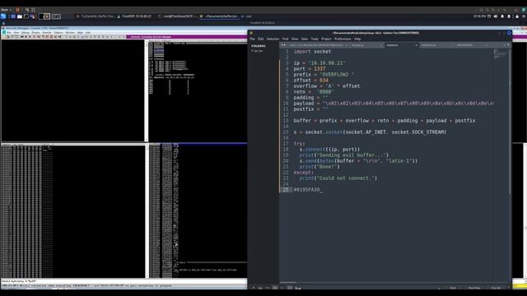Open the File menu in Sublime Text

(x=252, y=39)
